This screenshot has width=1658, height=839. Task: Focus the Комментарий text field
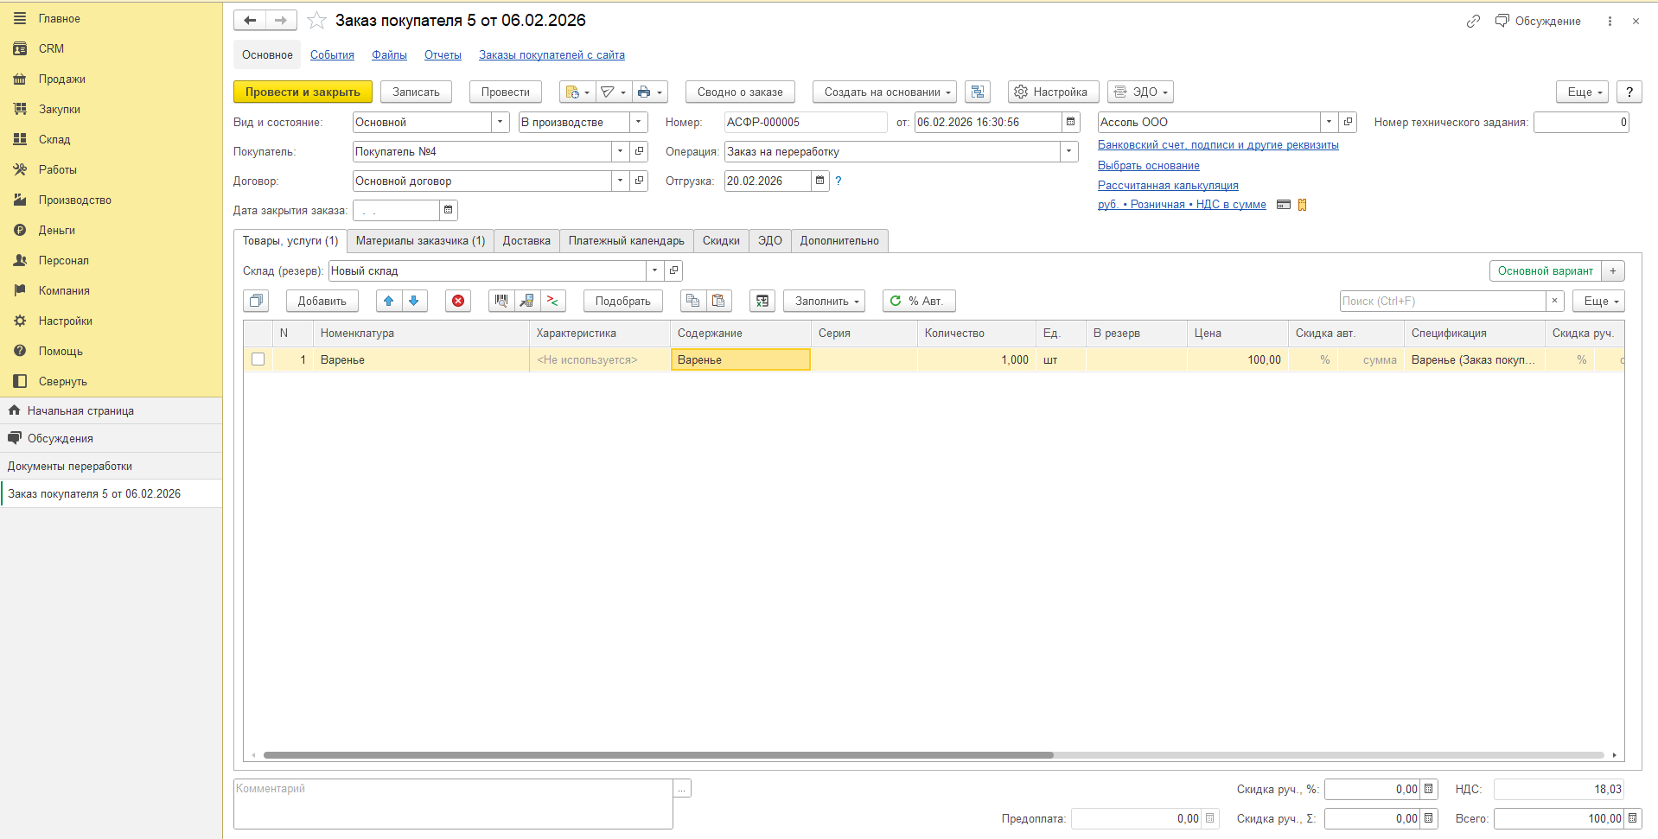(453, 804)
